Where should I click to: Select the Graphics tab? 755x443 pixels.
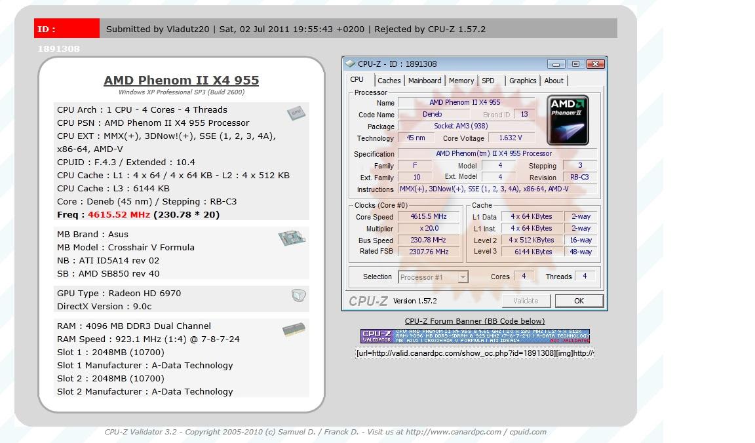click(x=523, y=81)
